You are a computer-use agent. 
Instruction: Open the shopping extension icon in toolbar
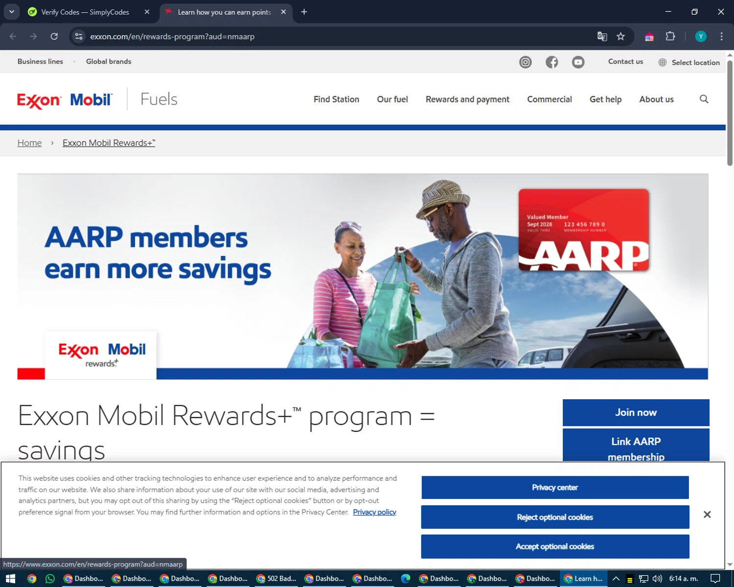[649, 36]
